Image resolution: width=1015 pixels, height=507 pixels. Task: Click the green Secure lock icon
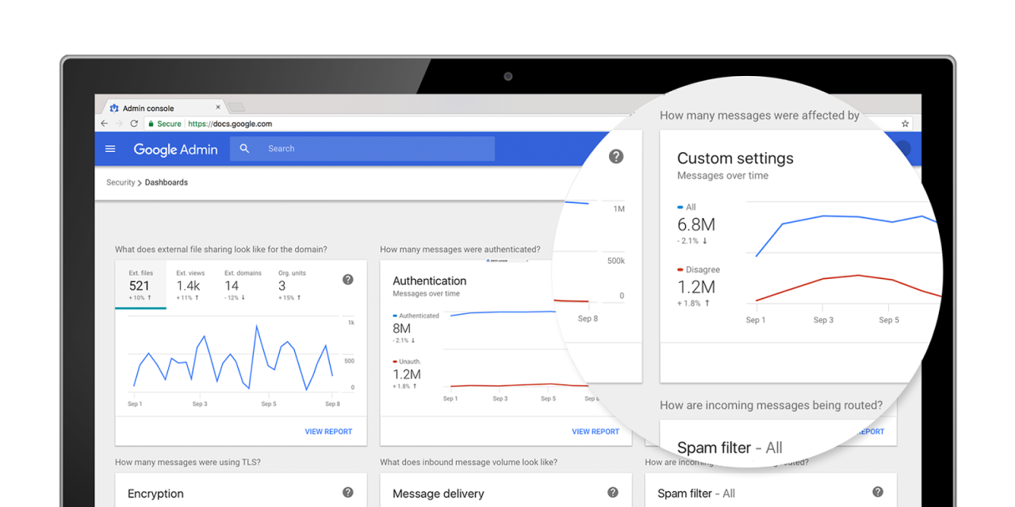(x=151, y=124)
